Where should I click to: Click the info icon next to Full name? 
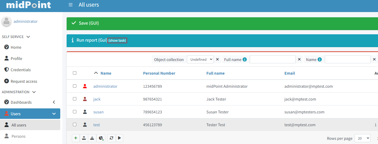[245, 59]
